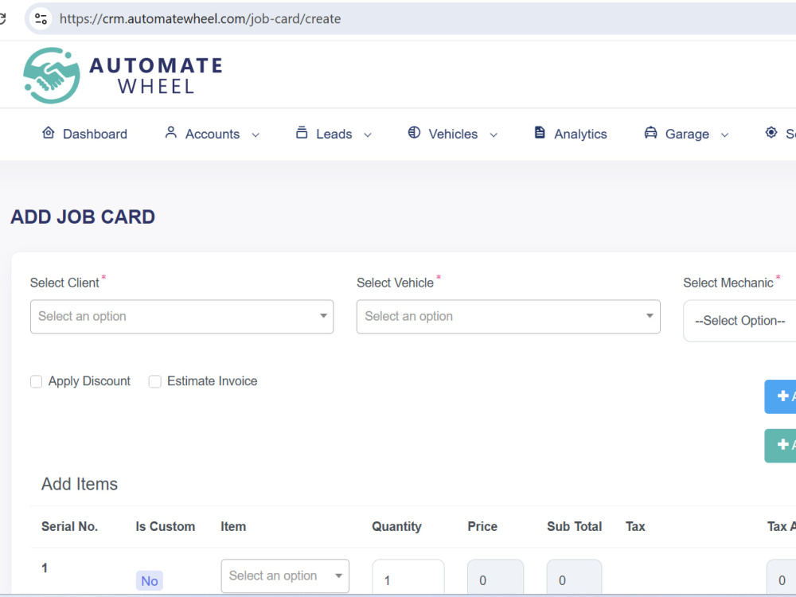The height and width of the screenshot is (597, 796).
Task: Open the Leads menu
Action: (334, 134)
